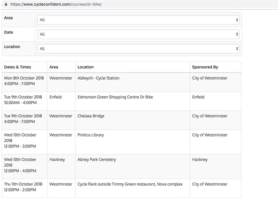Image resolution: width=278 pixels, height=198 pixels.
Task: Click the lock icon in address bar
Action: point(6,4)
